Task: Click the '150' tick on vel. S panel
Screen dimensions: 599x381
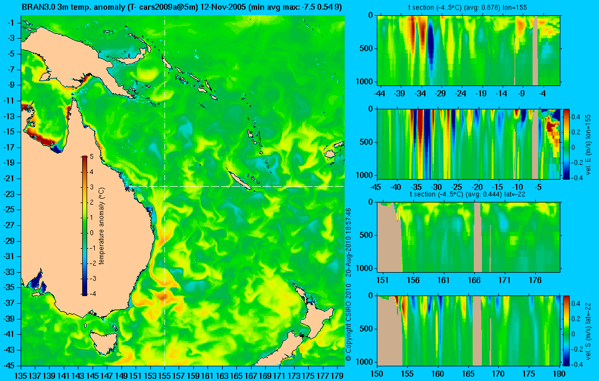Action: click(377, 374)
